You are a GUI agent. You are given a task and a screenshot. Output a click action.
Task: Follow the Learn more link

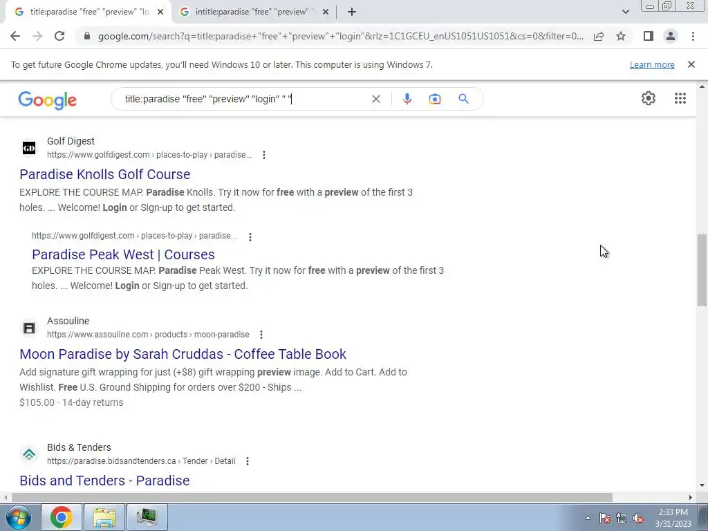(652, 64)
